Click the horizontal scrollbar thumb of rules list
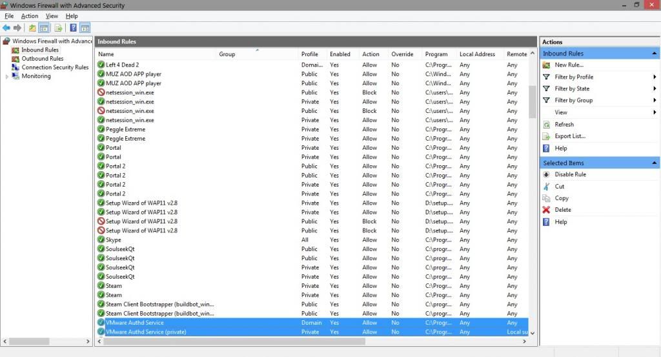661x357 pixels. click(234, 342)
